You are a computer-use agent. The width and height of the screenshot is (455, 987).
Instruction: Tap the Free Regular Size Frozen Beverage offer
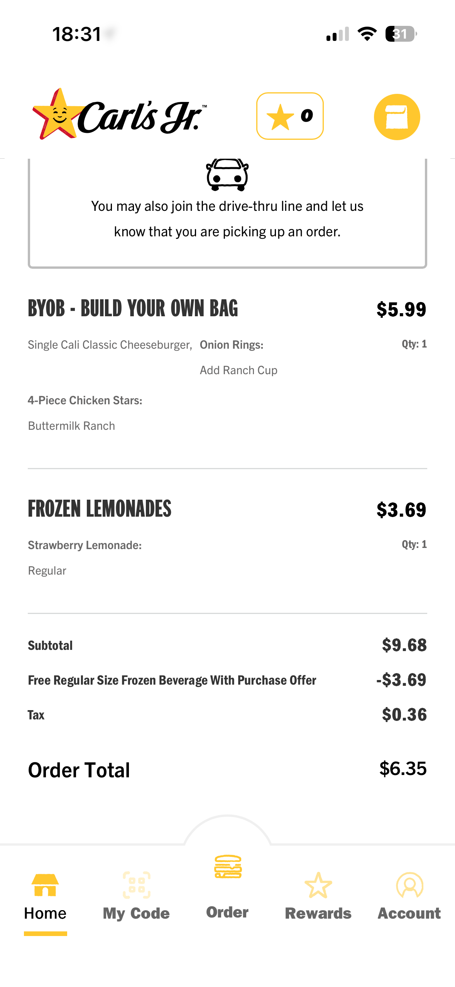tap(172, 680)
